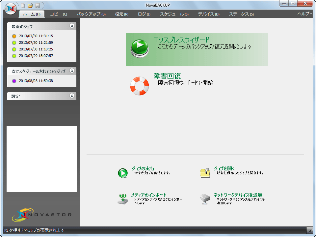Click the purple dot for scheduled 2013/08/03 job
Image resolution: width=316 pixels, height=237 pixels.
(14, 81)
